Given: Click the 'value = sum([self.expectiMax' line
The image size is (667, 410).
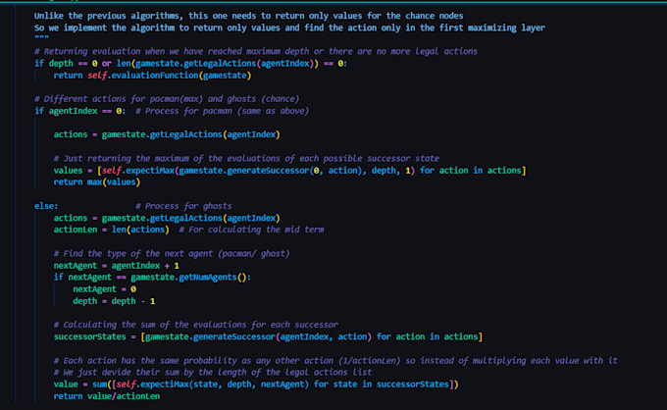Looking at the screenshot, I should [x=256, y=384].
